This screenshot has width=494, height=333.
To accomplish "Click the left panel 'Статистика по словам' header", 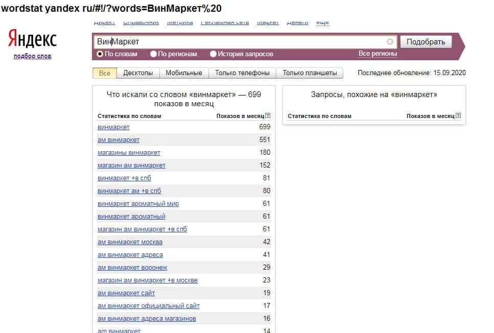I will [129, 116].
